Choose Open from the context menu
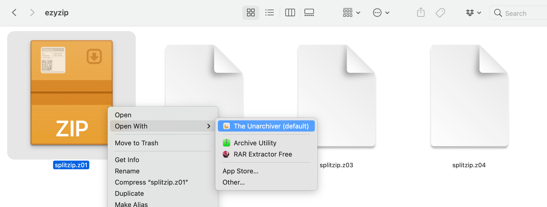Image resolution: width=547 pixels, height=207 pixels. (x=163, y=115)
